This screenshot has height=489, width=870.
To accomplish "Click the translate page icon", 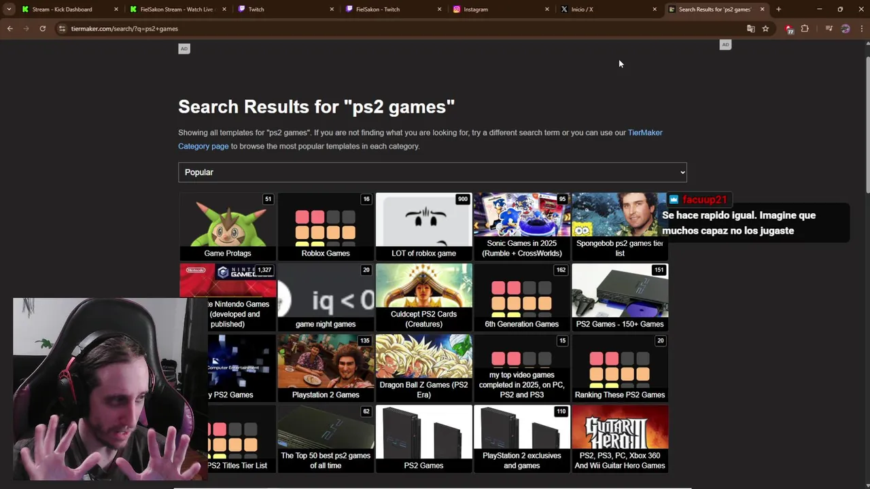I will 750,29.
